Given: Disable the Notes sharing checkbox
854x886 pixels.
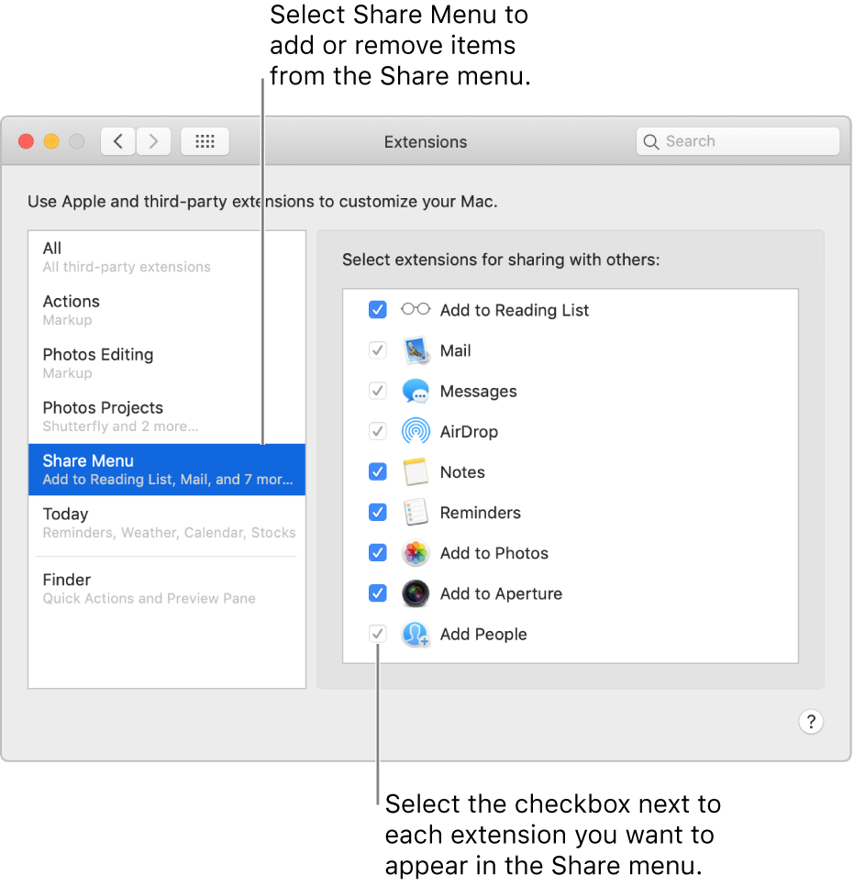Looking at the screenshot, I should 378,471.
